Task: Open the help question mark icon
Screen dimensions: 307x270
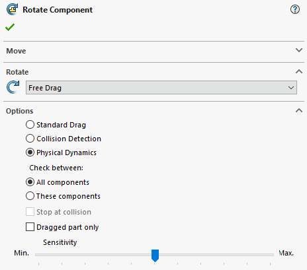Action: point(295,9)
